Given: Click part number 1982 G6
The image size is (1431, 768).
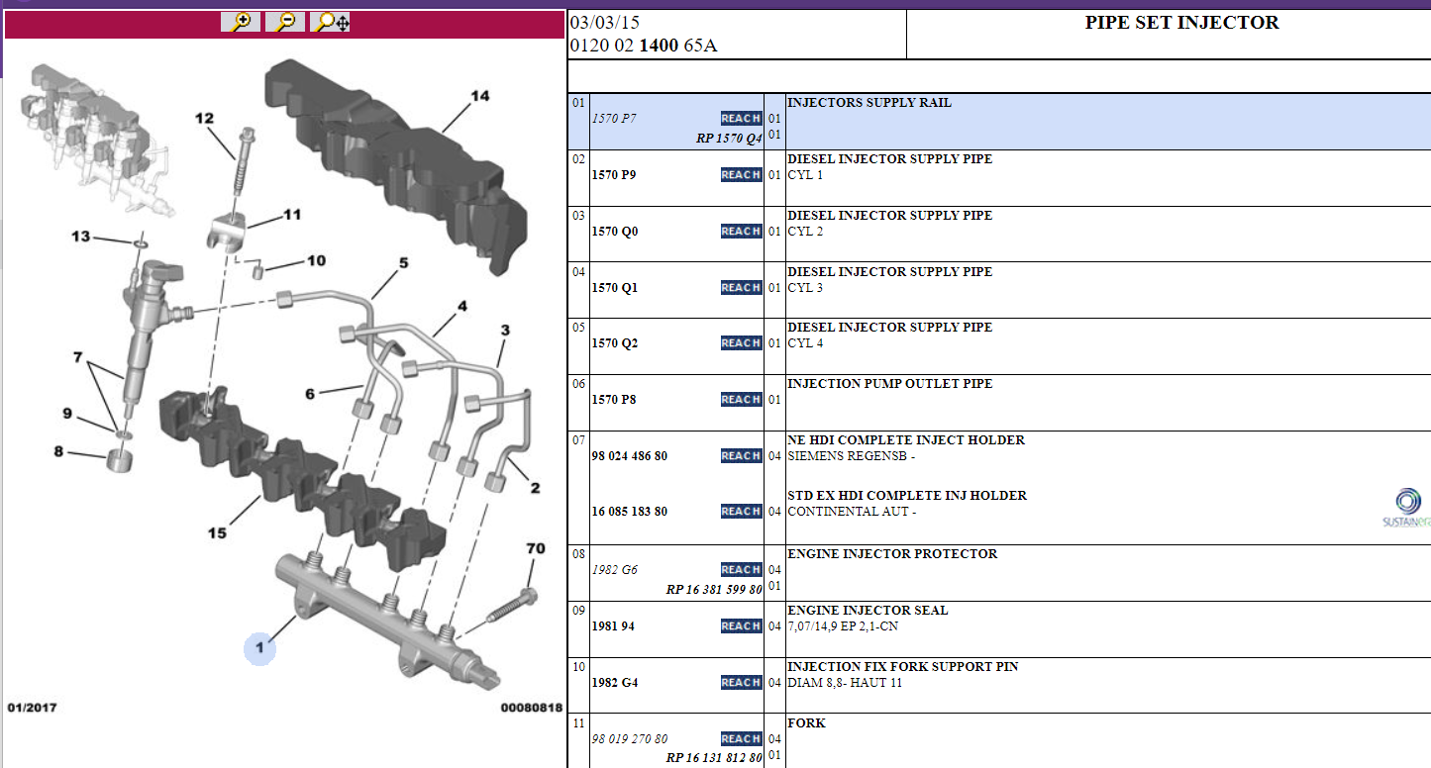Looking at the screenshot, I should tap(615, 570).
